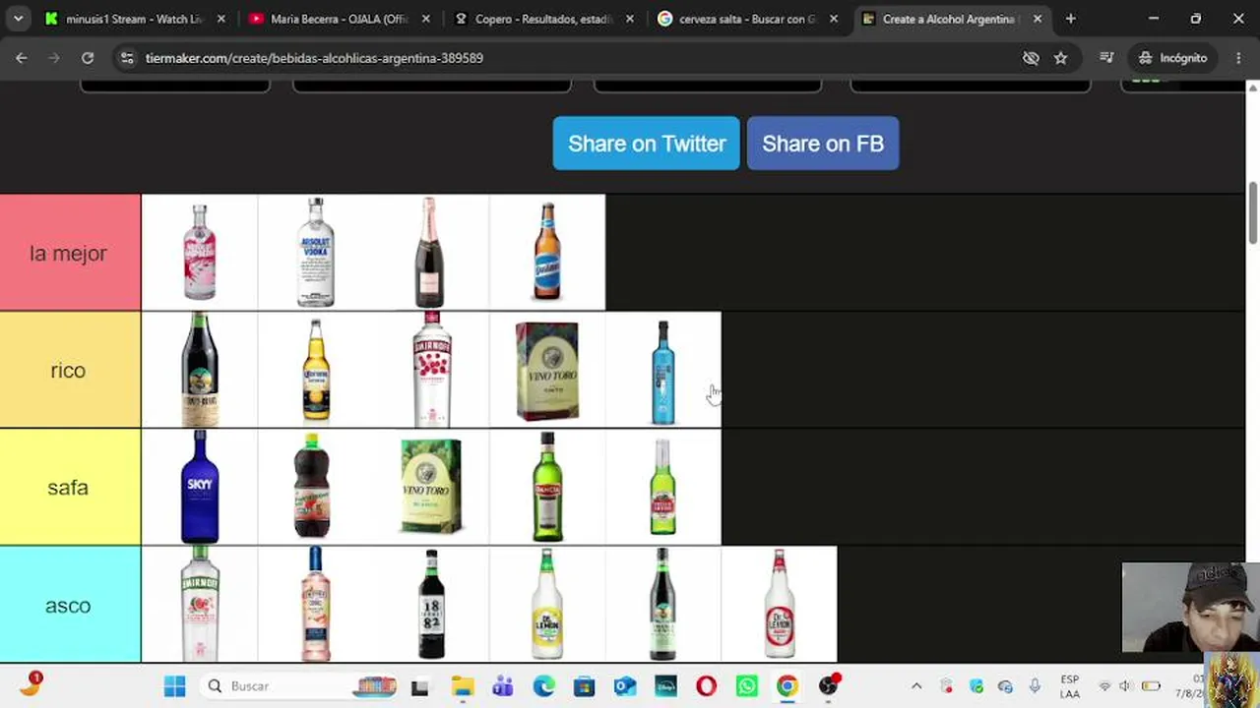The image size is (1260, 708).
Task: Click the page vertical scrollbar
Action: [x=1252, y=211]
